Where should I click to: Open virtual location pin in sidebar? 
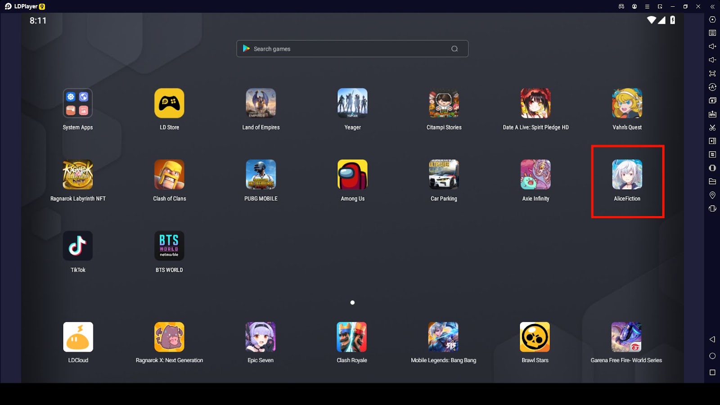(712, 195)
